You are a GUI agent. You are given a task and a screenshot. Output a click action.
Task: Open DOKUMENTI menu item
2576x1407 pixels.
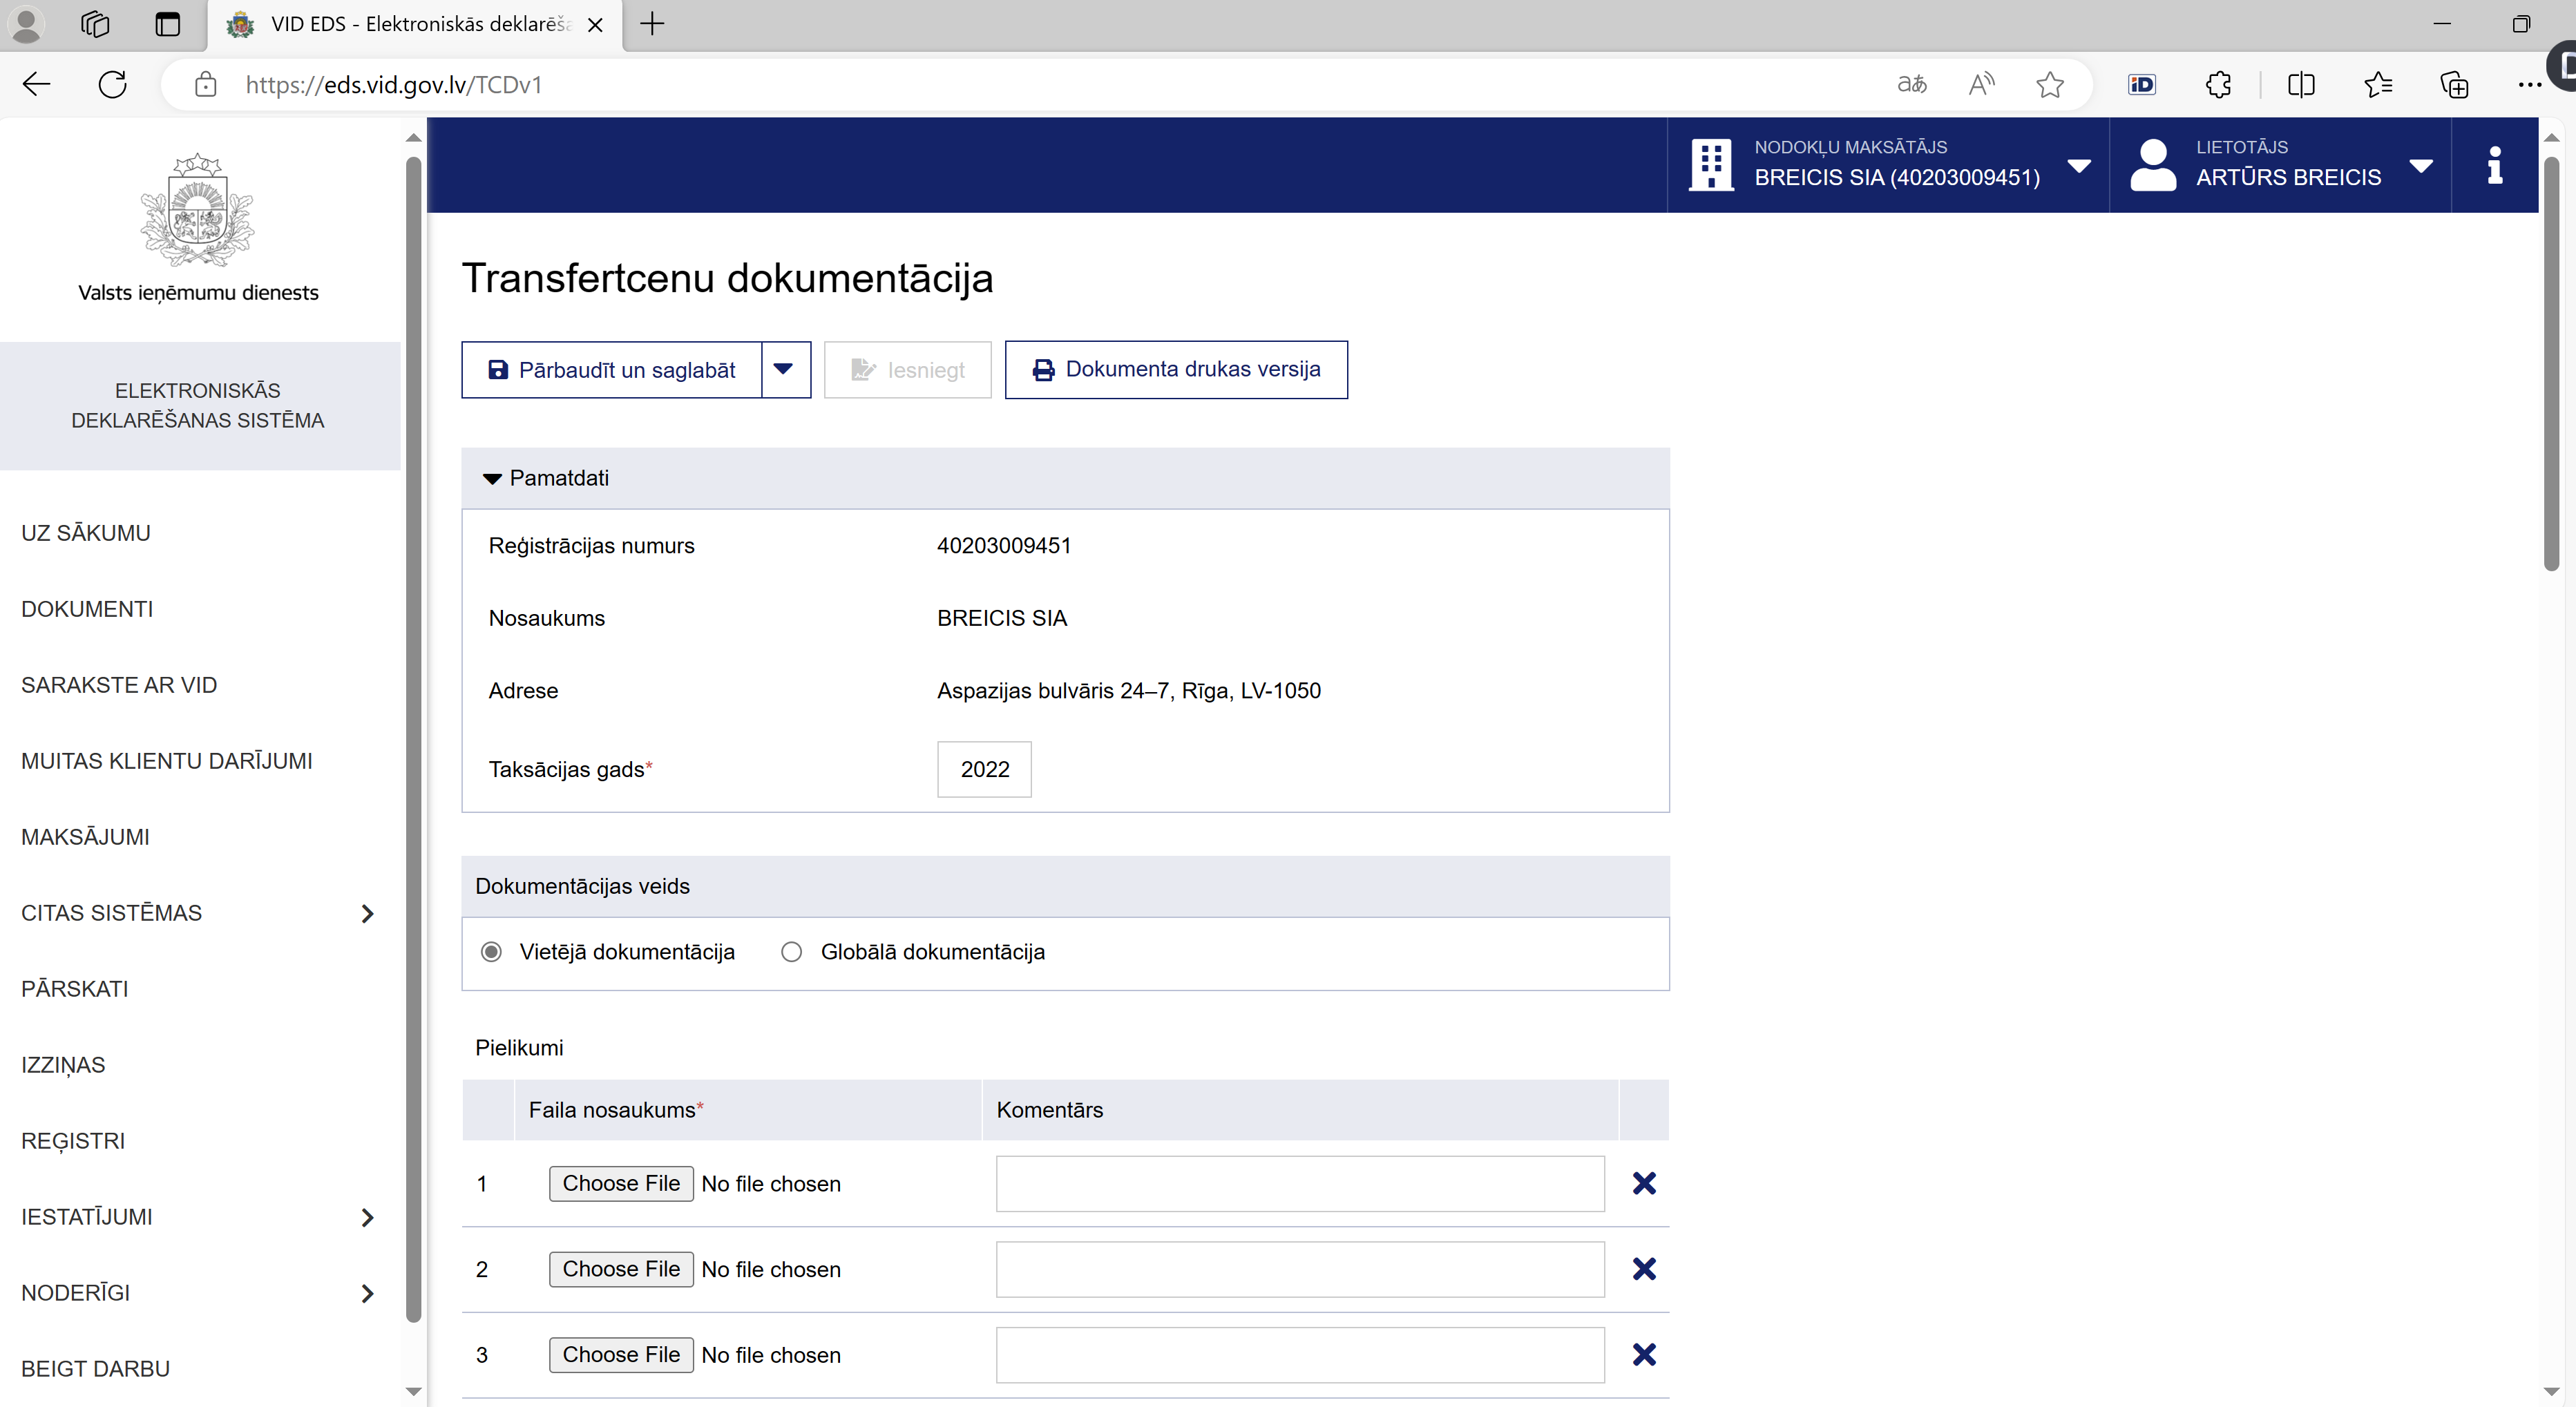(x=87, y=609)
